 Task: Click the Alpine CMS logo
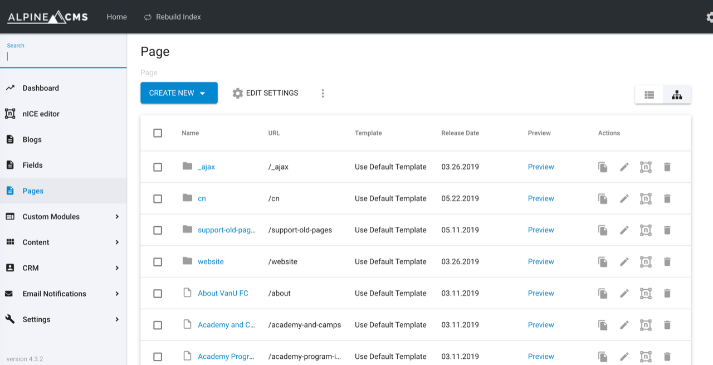coord(47,17)
